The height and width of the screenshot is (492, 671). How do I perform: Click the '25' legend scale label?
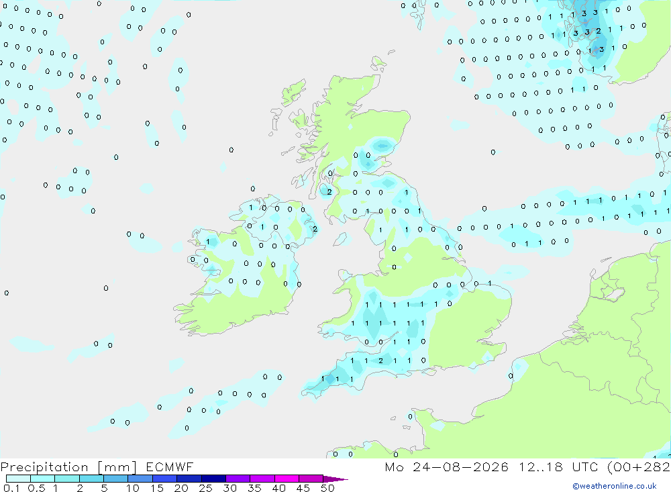(205, 488)
